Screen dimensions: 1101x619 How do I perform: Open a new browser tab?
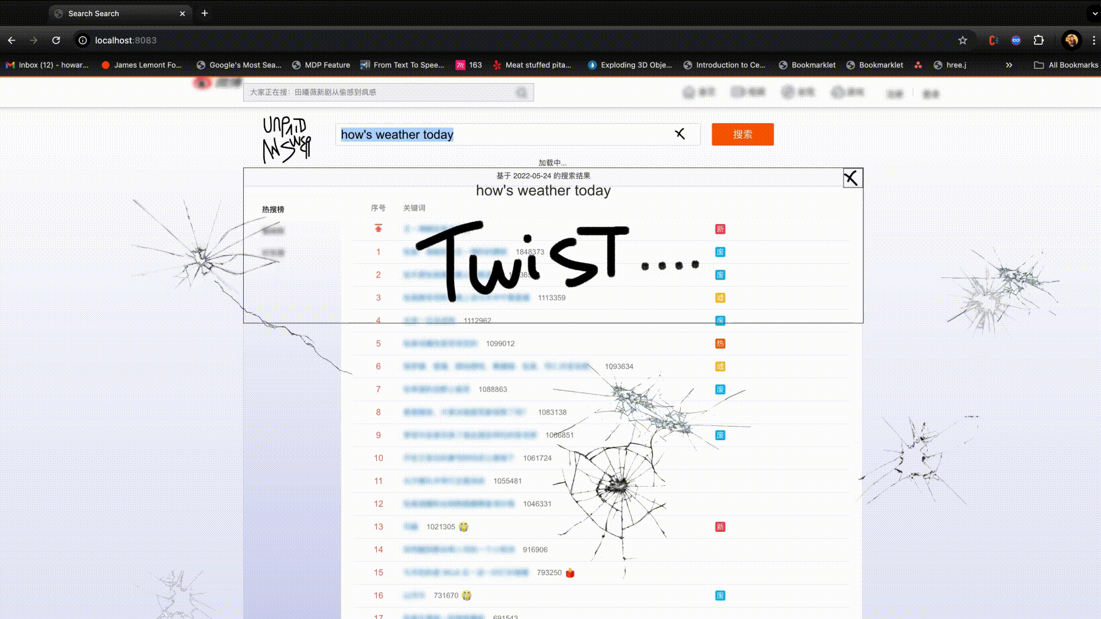[x=205, y=13]
